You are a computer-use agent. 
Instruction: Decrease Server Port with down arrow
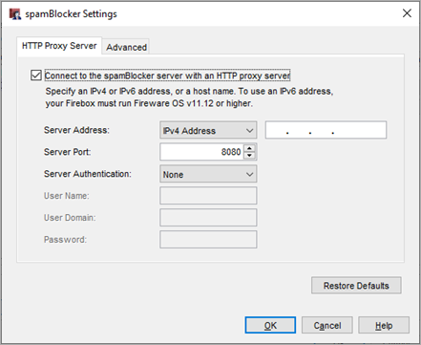tap(249, 156)
